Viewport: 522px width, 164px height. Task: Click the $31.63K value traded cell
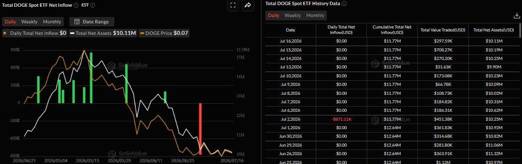[443, 67]
